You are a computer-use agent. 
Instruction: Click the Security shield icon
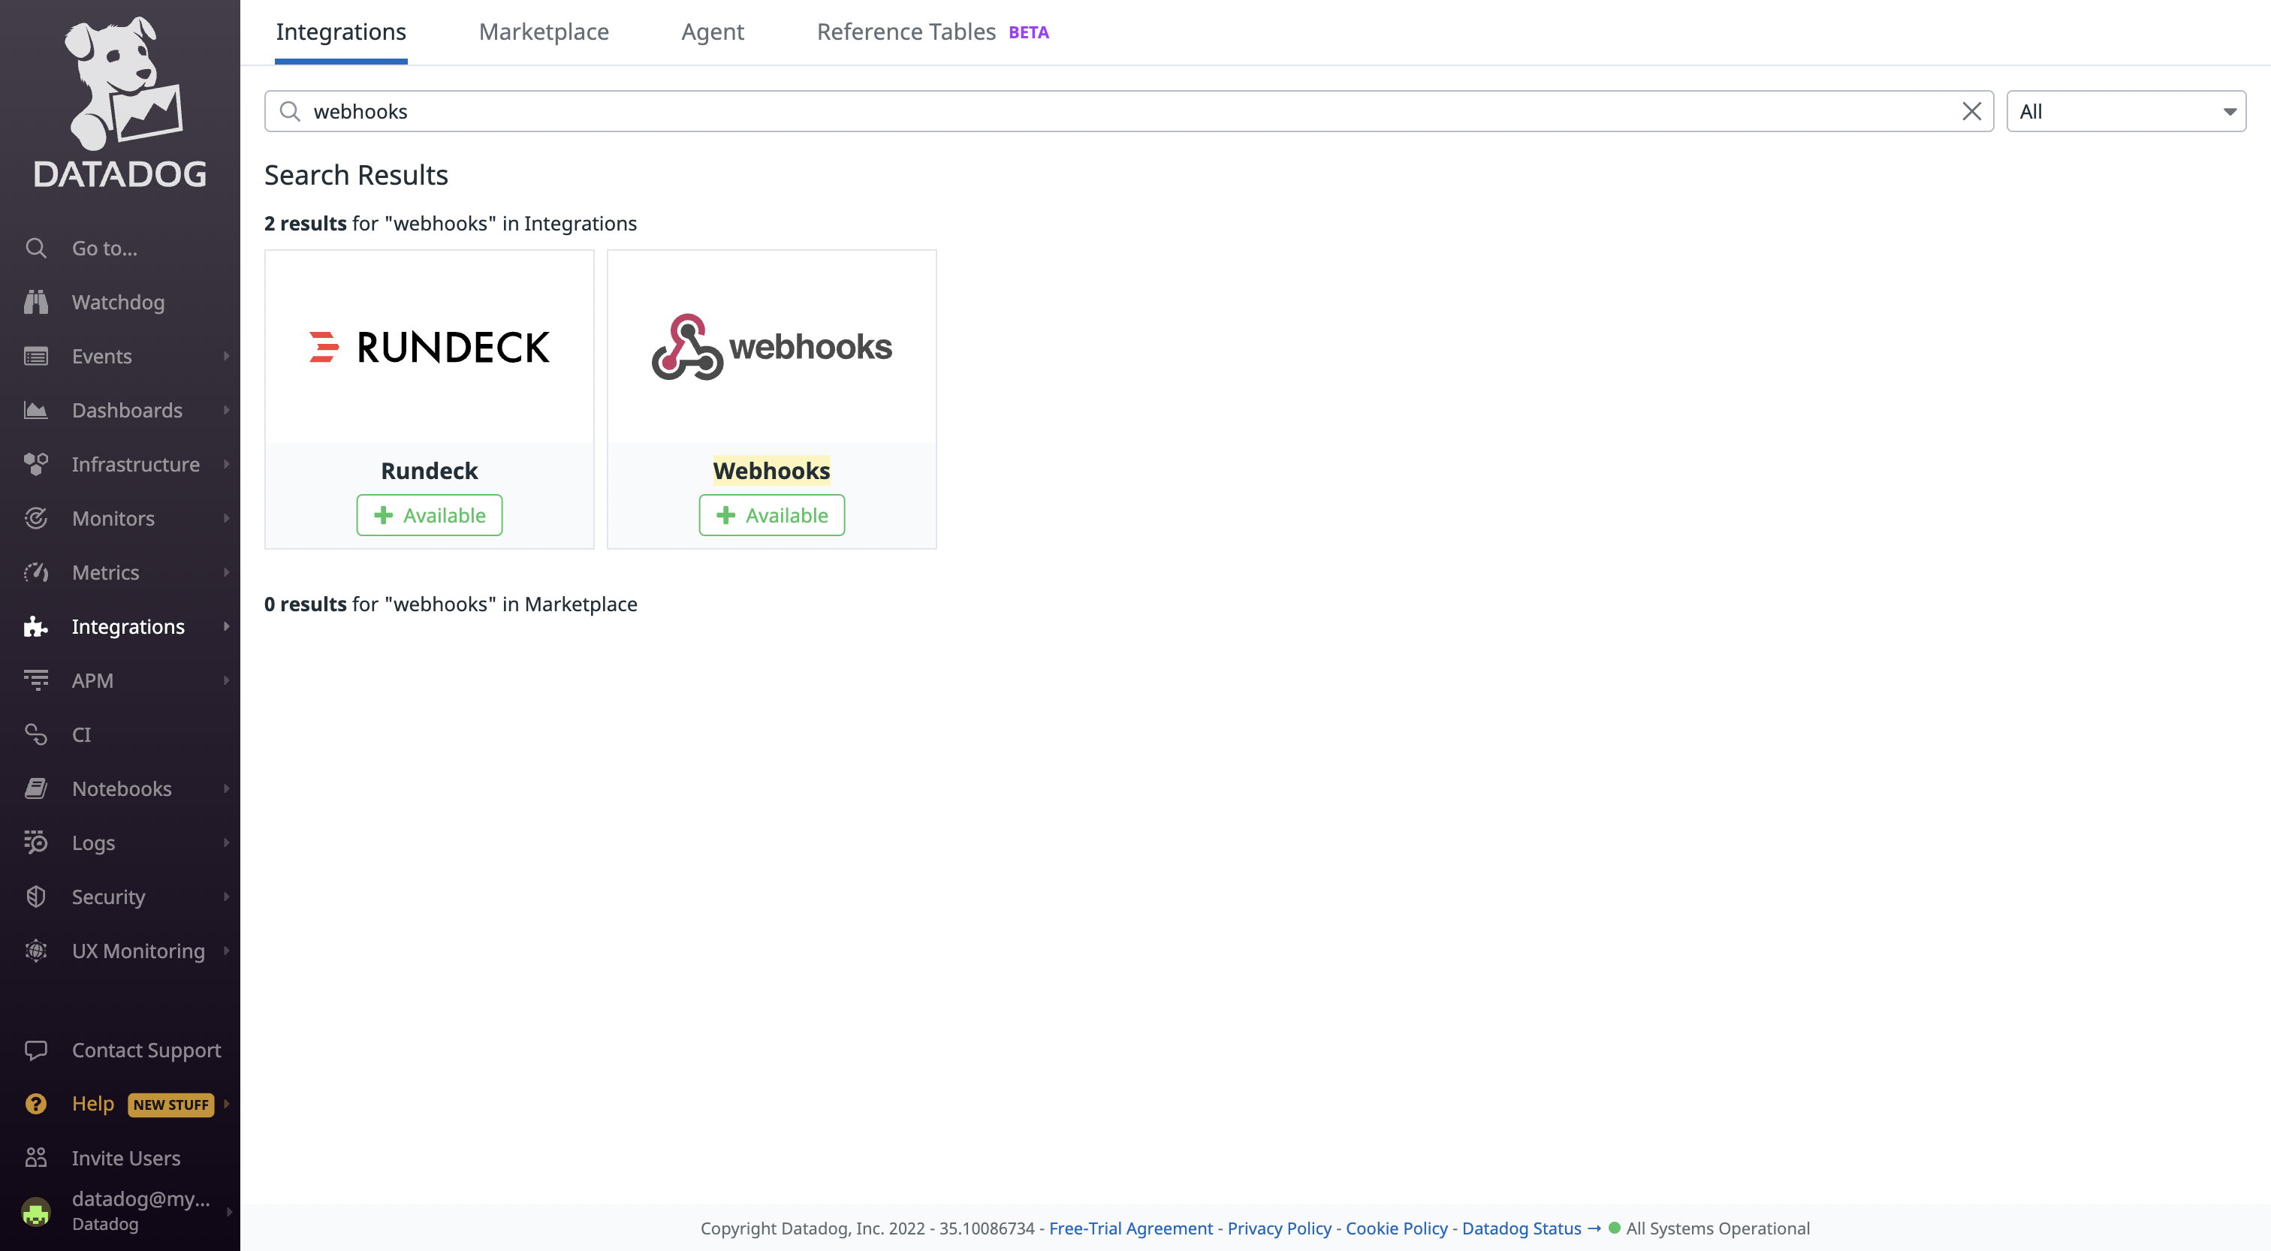click(35, 897)
